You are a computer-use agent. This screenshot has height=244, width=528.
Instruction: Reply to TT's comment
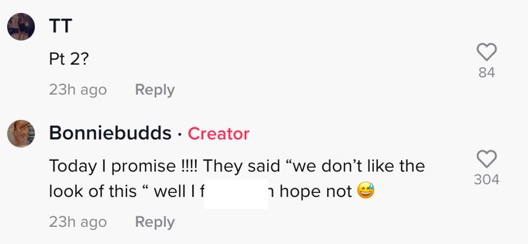(155, 90)
